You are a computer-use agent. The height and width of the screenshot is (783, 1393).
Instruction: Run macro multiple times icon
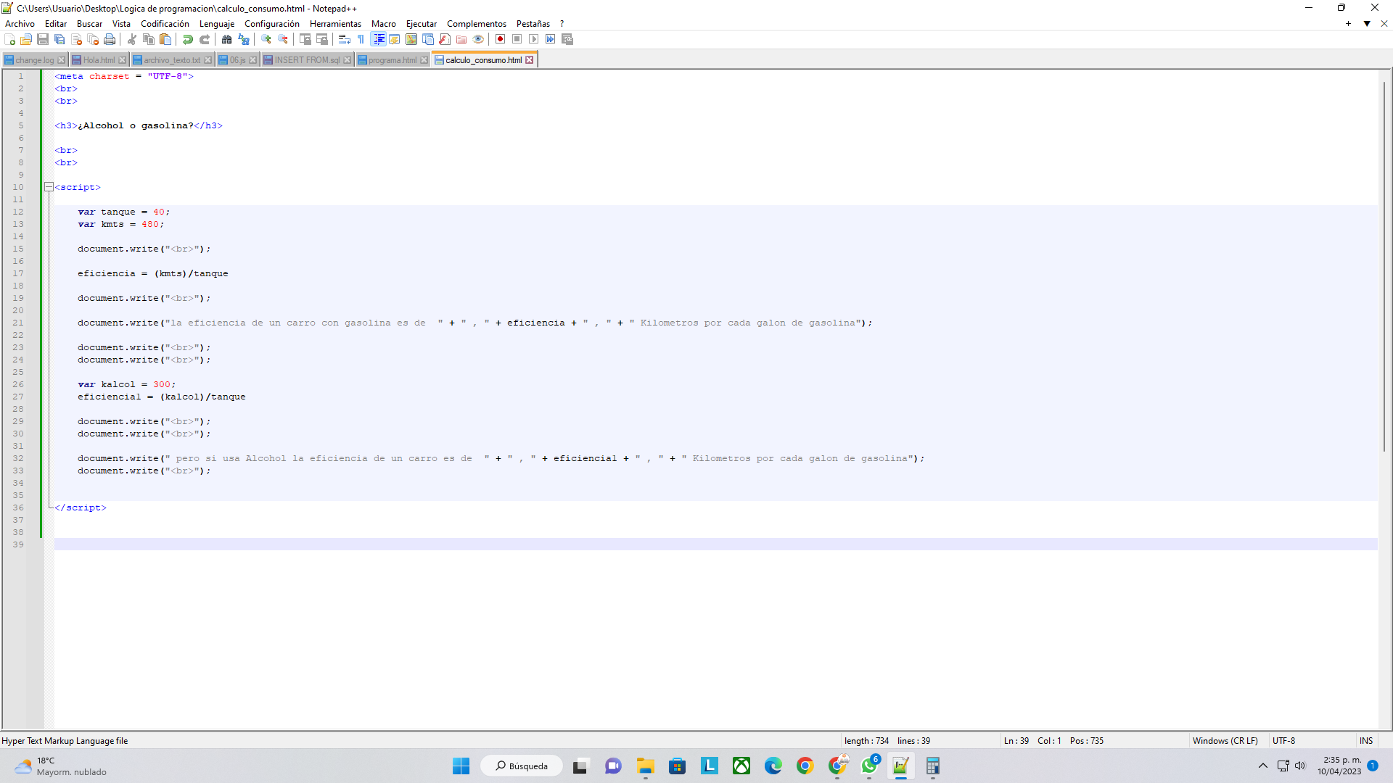point(551,39)
